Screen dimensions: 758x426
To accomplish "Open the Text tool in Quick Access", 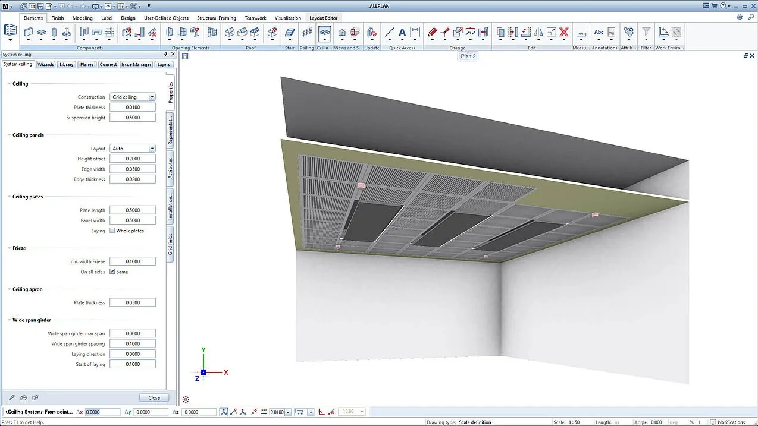I will (x=402, y=32).
